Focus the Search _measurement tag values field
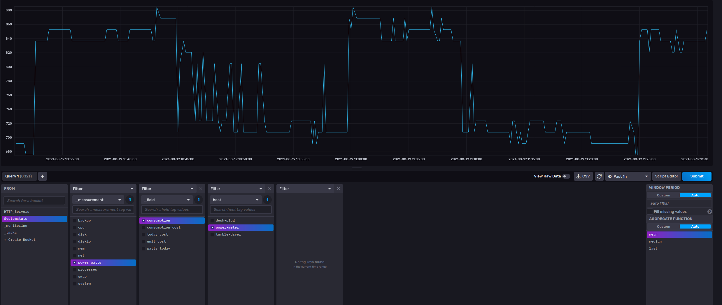The width and height of the screenshot is (722, 305). pos(103,210)
